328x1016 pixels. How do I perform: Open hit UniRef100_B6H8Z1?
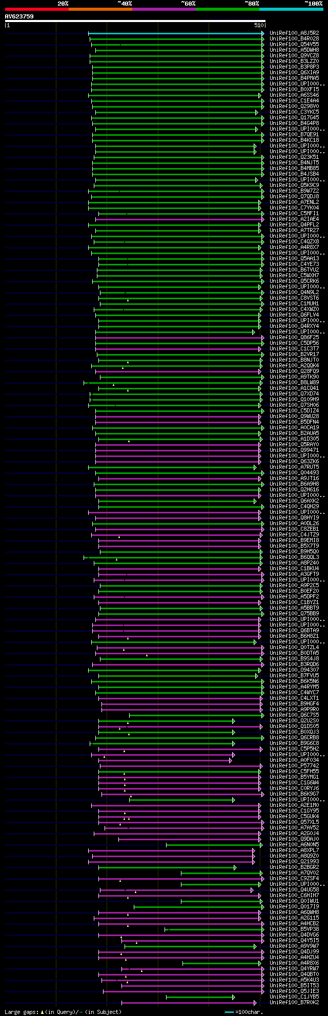295,636
